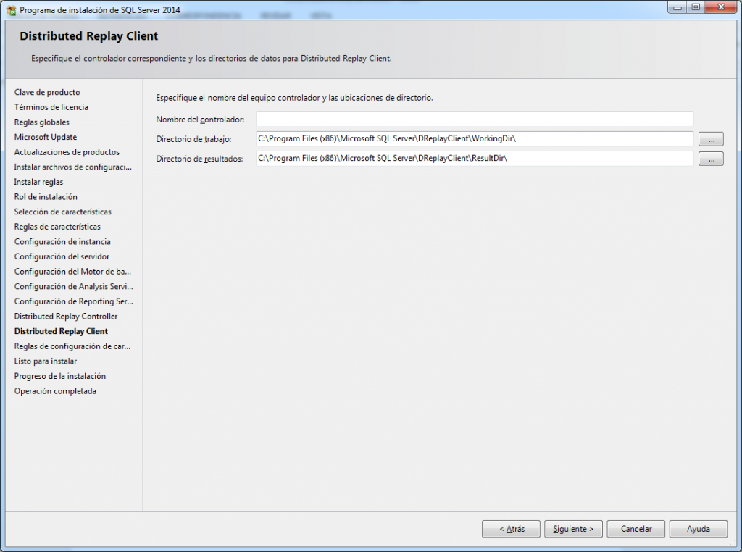Viewport: 742px width, 552px height.
Task: Click the Directorio de trabajo path field
Action: coord(475,138)
